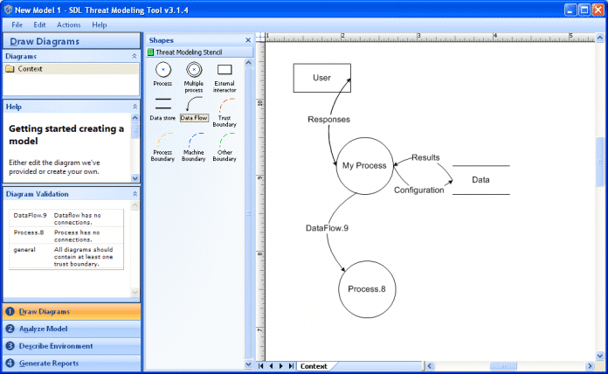The height and width of the screenshot is (374, 608).
Task: Click the Shapes panel splitter handle
Action: 249,213
